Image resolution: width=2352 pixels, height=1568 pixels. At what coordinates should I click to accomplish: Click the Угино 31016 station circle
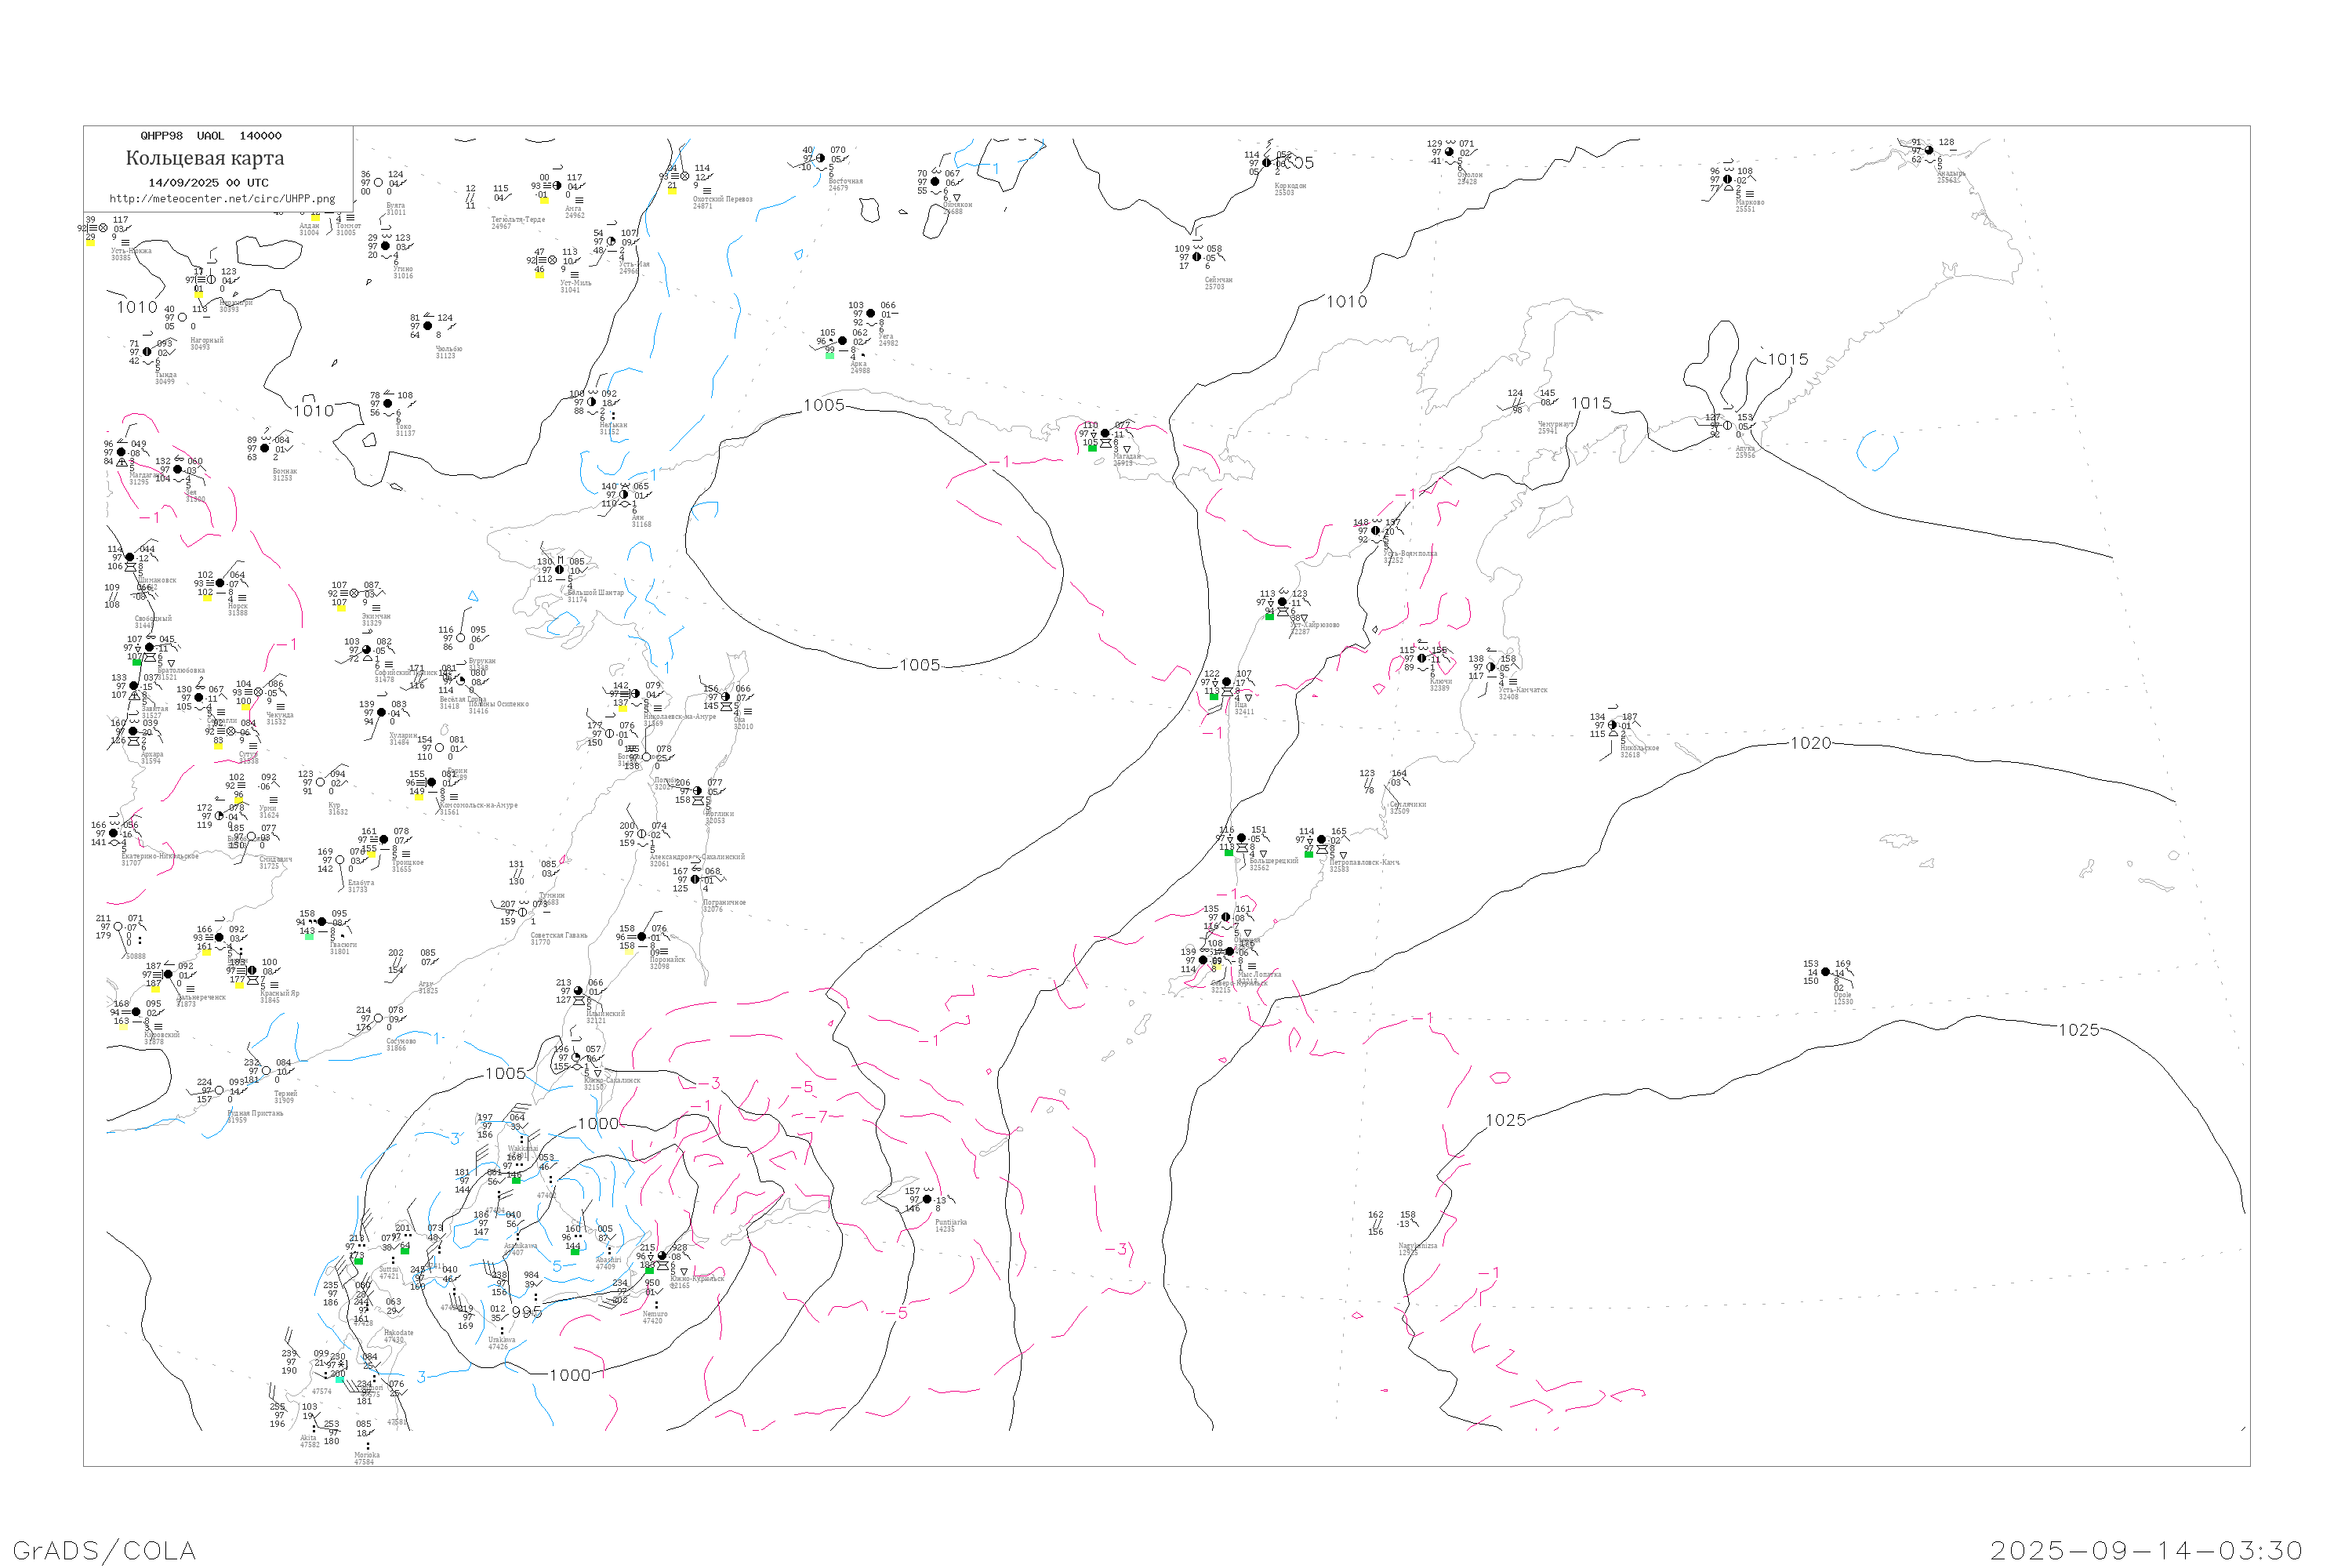[386, 246]
